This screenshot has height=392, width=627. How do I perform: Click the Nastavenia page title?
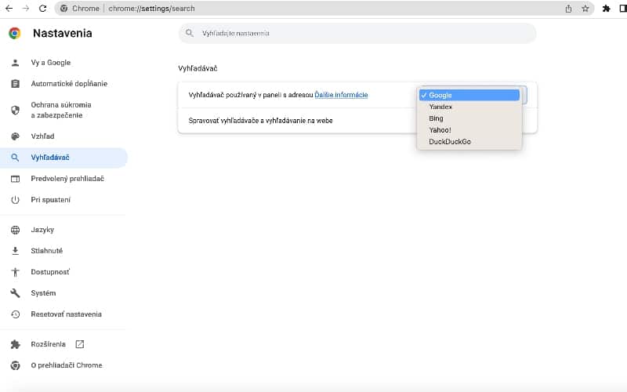point(63,33)
